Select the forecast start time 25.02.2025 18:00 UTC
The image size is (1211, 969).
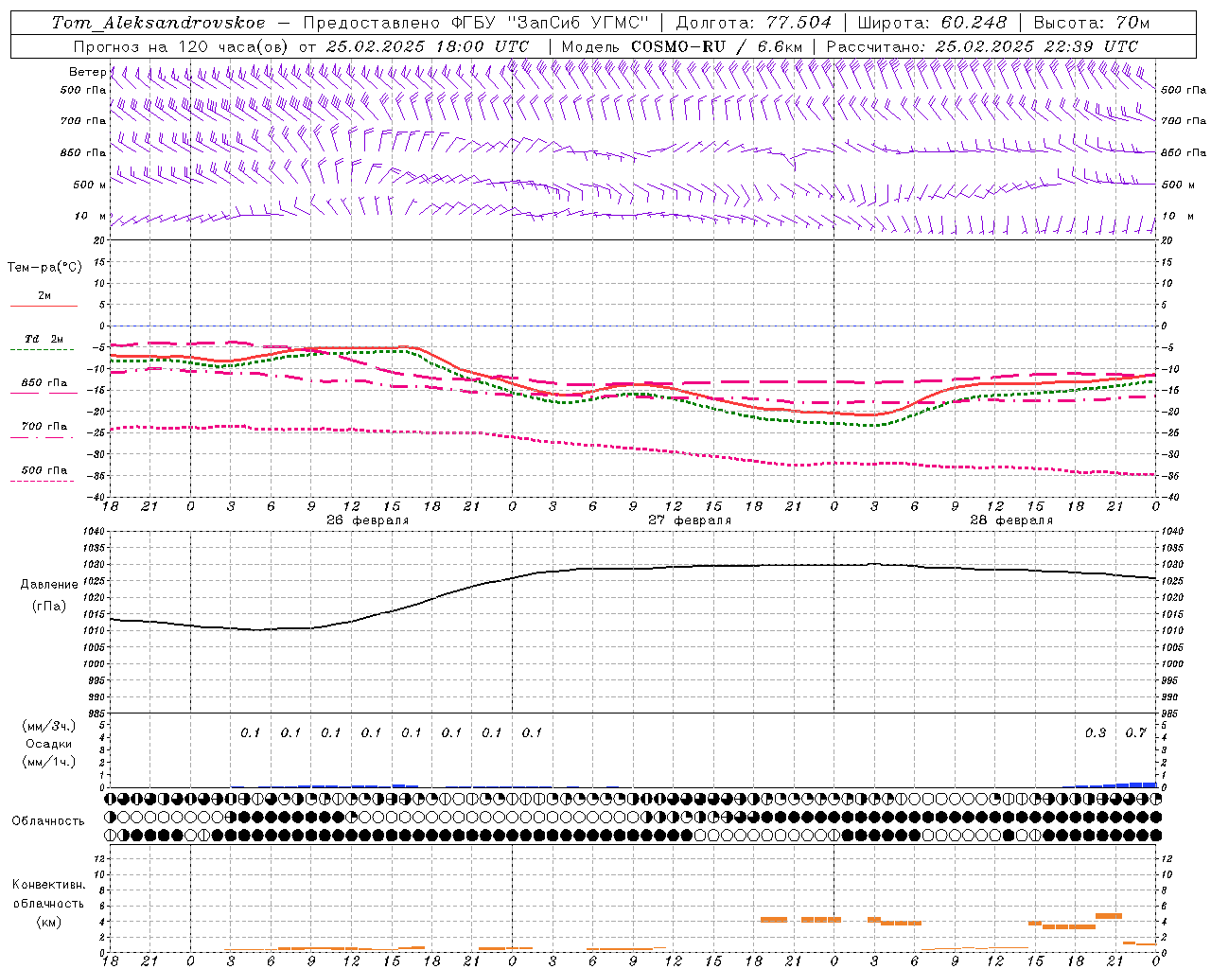point(428,45)
